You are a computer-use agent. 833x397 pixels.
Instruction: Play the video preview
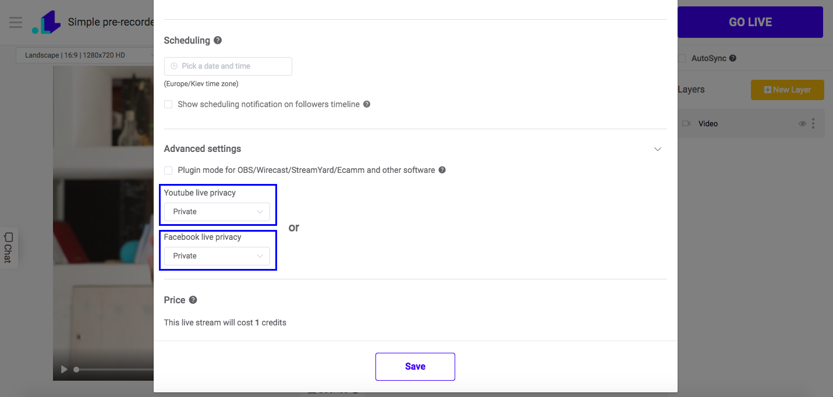click(x=64, y=370)
